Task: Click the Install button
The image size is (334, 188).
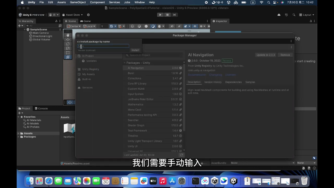Action: tap(135, 50)
